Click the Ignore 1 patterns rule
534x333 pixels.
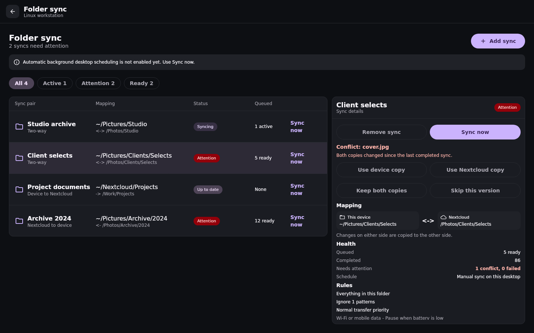[356, 302]
